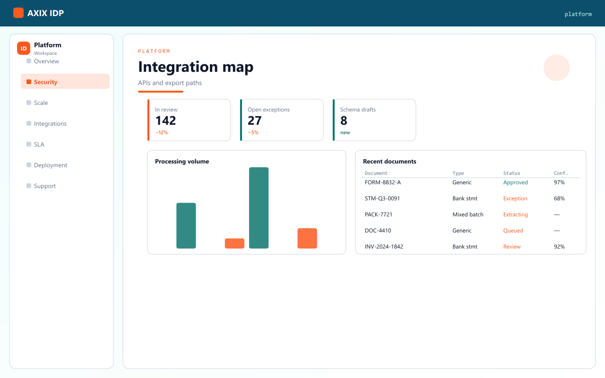
Task: Open the Deployment sidebar item
Action: 65,165
